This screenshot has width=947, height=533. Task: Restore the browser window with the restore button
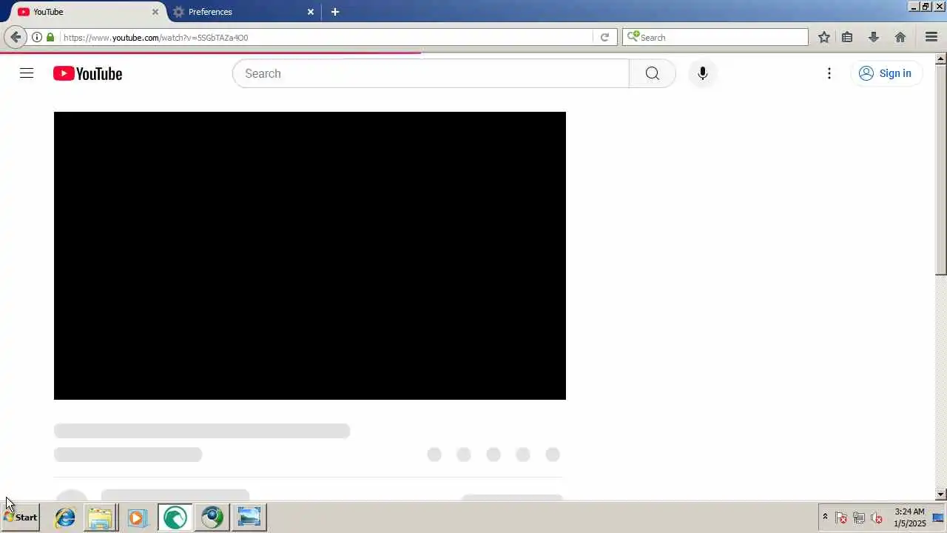[926, 6]
